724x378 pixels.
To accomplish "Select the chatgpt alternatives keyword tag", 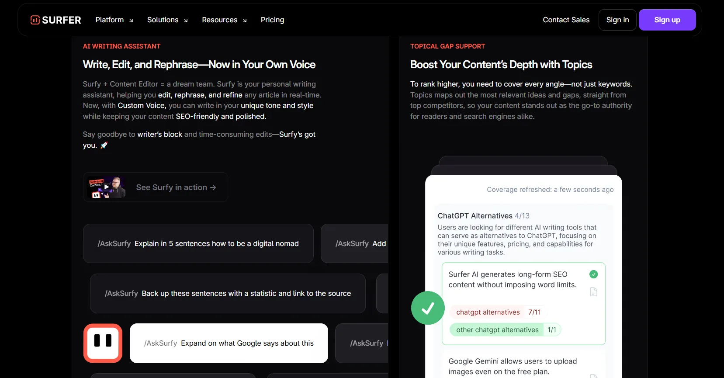I will [497, 312].
